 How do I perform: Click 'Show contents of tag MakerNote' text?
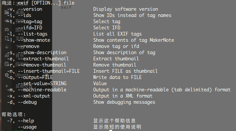click(134, 40)
